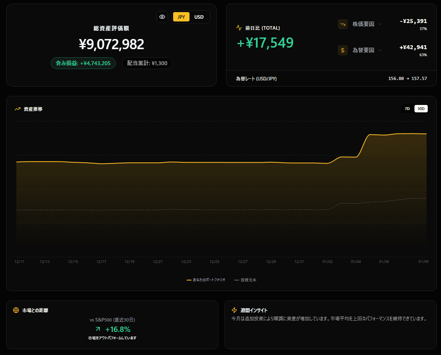Click the 含み損益 profit badge
Screen dimensions: 441x355
[x=83, y=63]
